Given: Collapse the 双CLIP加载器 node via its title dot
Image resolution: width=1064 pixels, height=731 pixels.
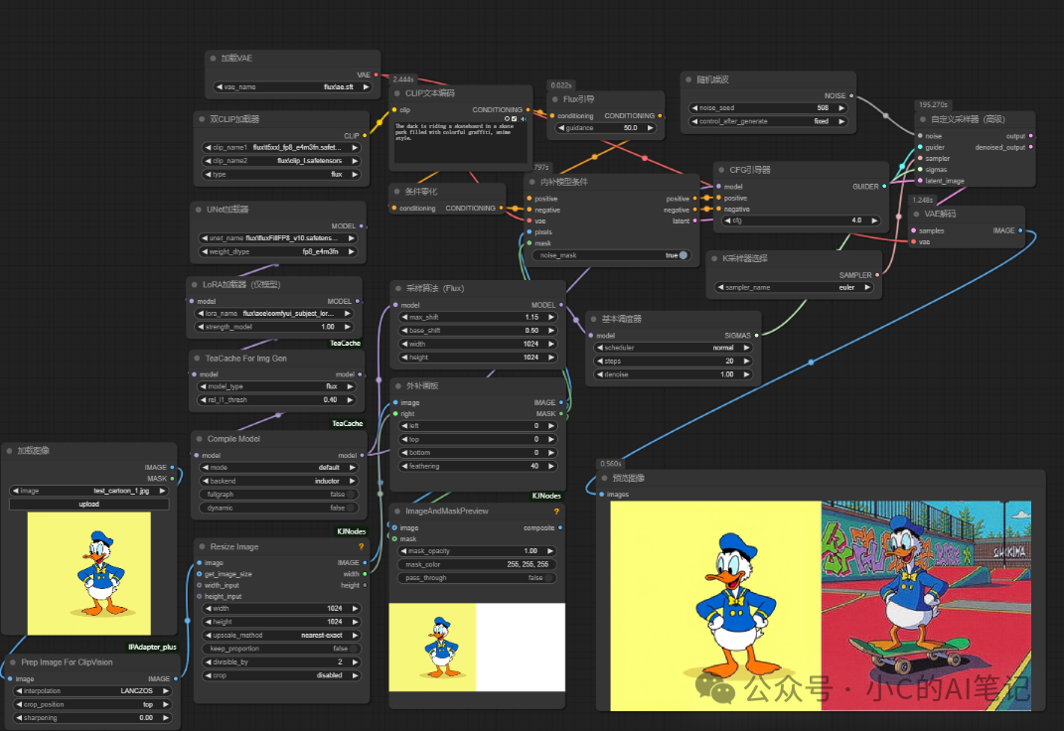Looking at the screenshot, I should click(x=202, y=119).
